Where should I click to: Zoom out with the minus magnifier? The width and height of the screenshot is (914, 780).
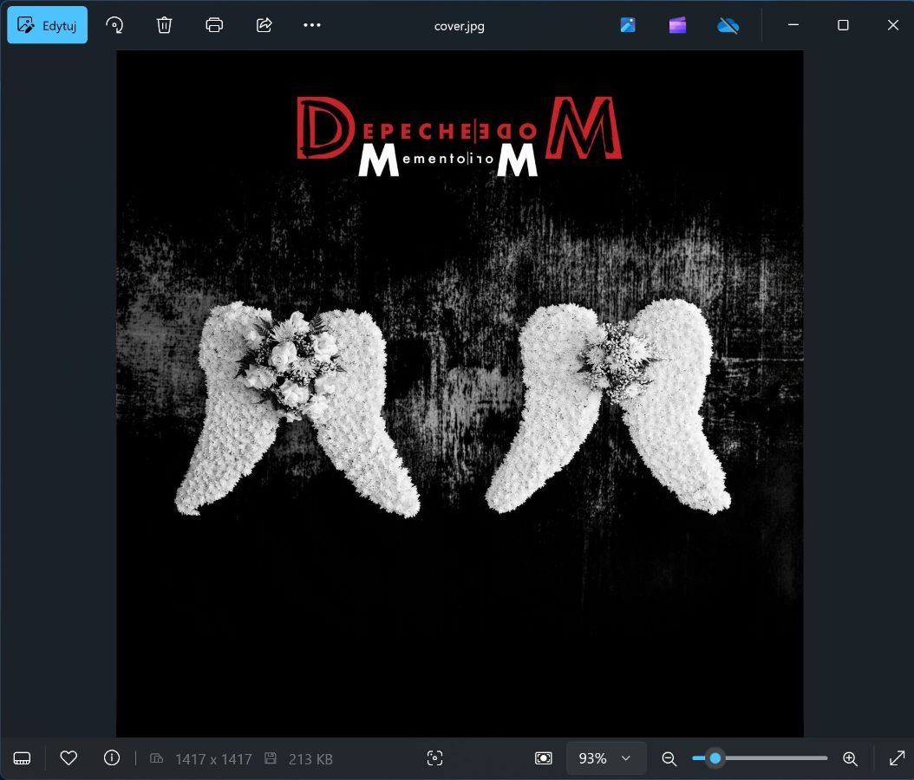(669, 758)
